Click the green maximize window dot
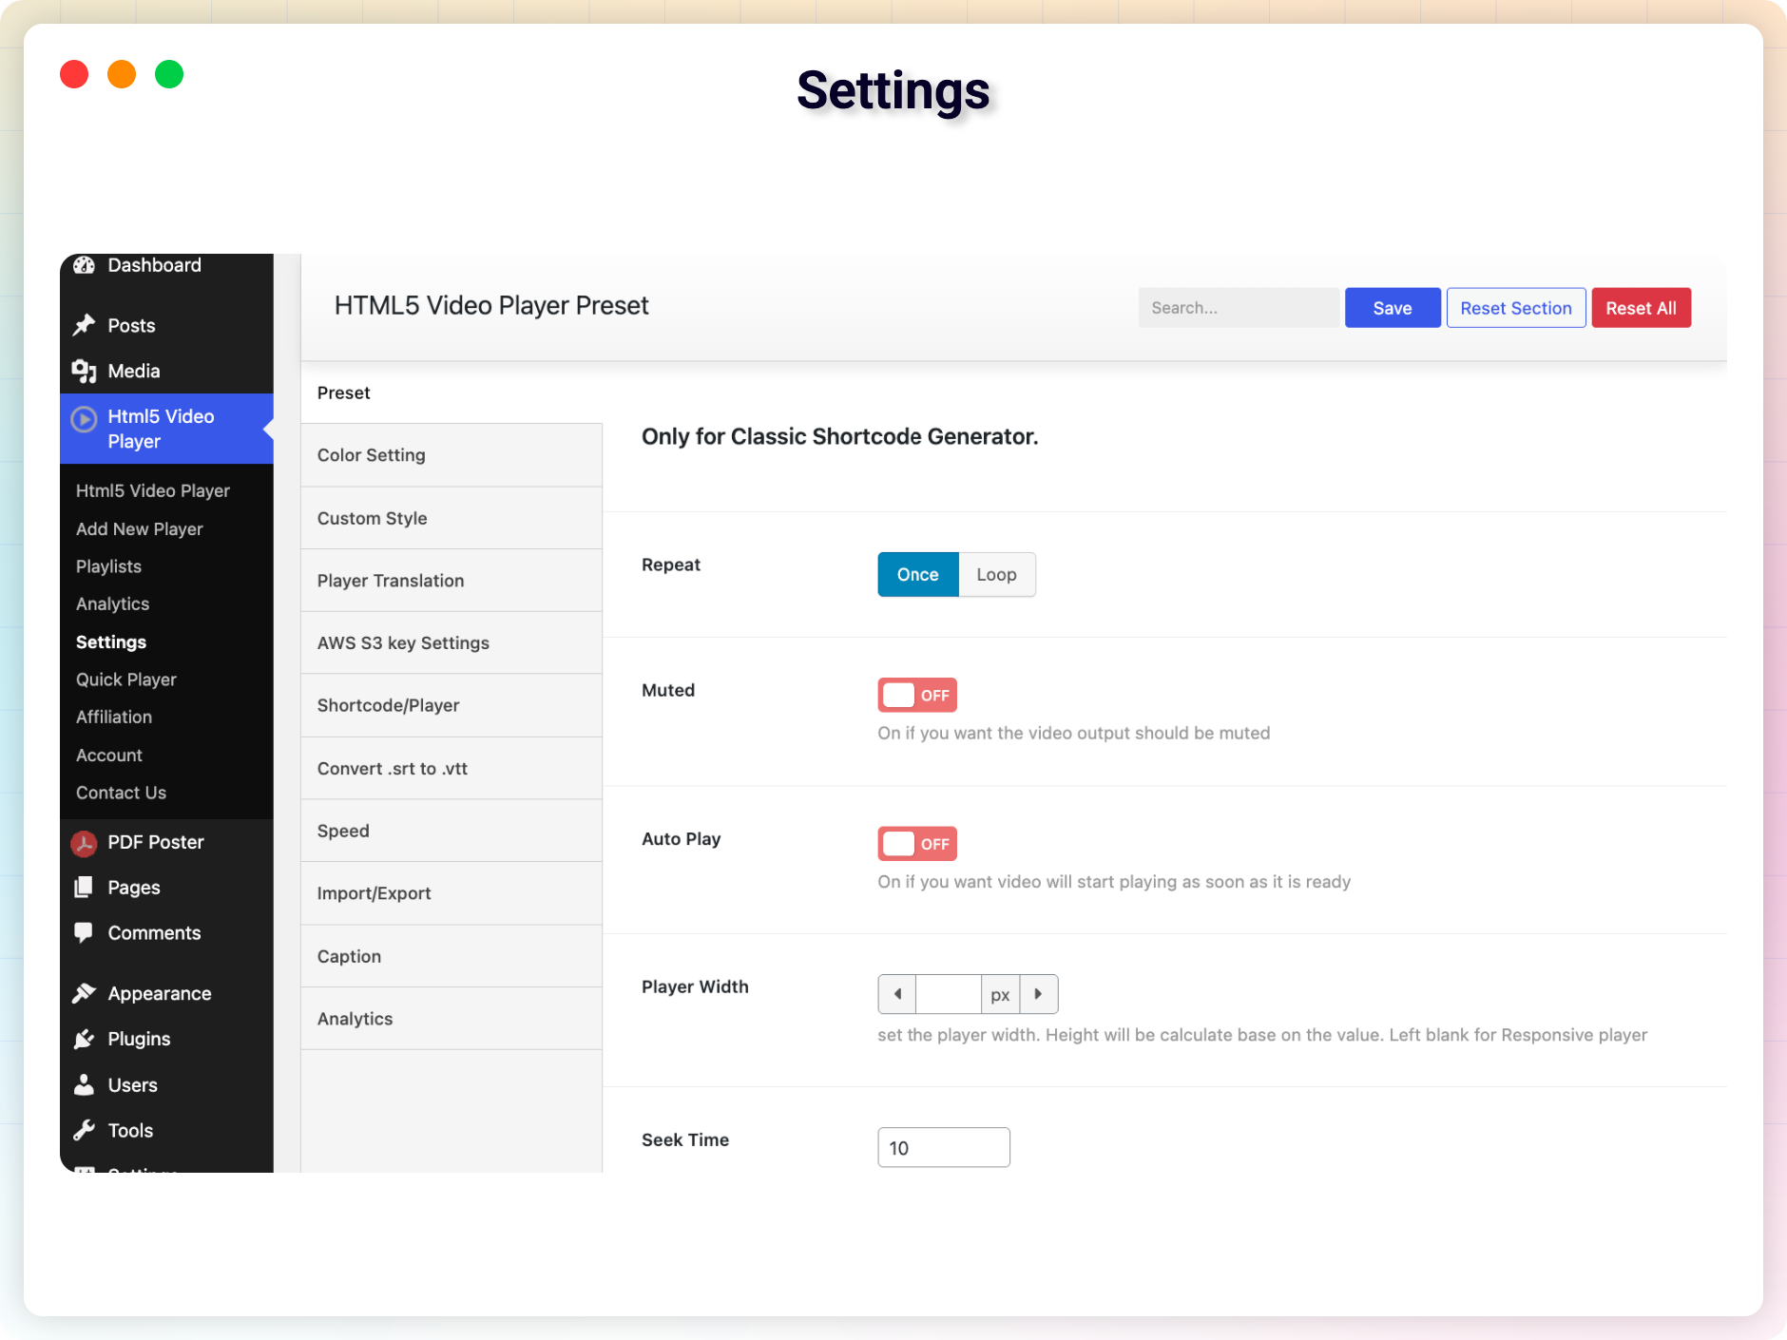This screenshot has height=1340, width=1787. click(x=169, y=74)
